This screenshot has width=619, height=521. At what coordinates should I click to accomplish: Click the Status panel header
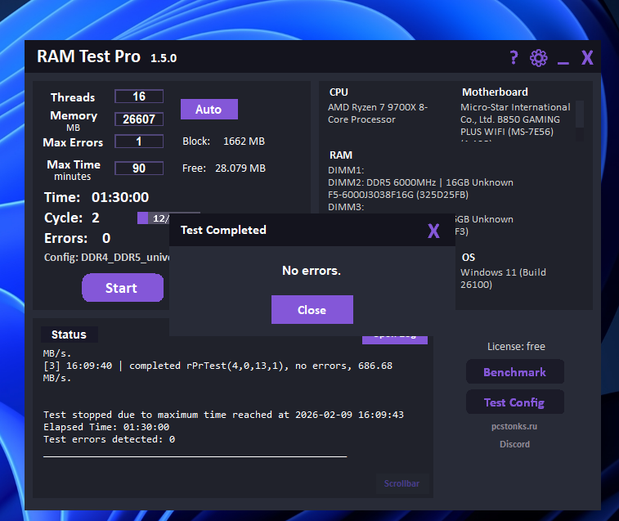69,335
